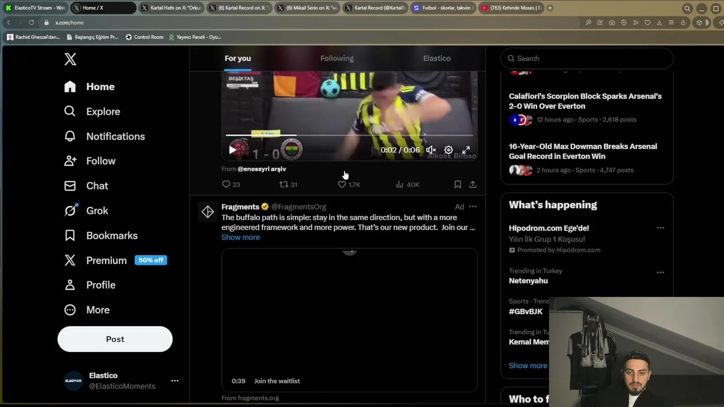Open Home from the X sidebar

click(x=89, y=86)
